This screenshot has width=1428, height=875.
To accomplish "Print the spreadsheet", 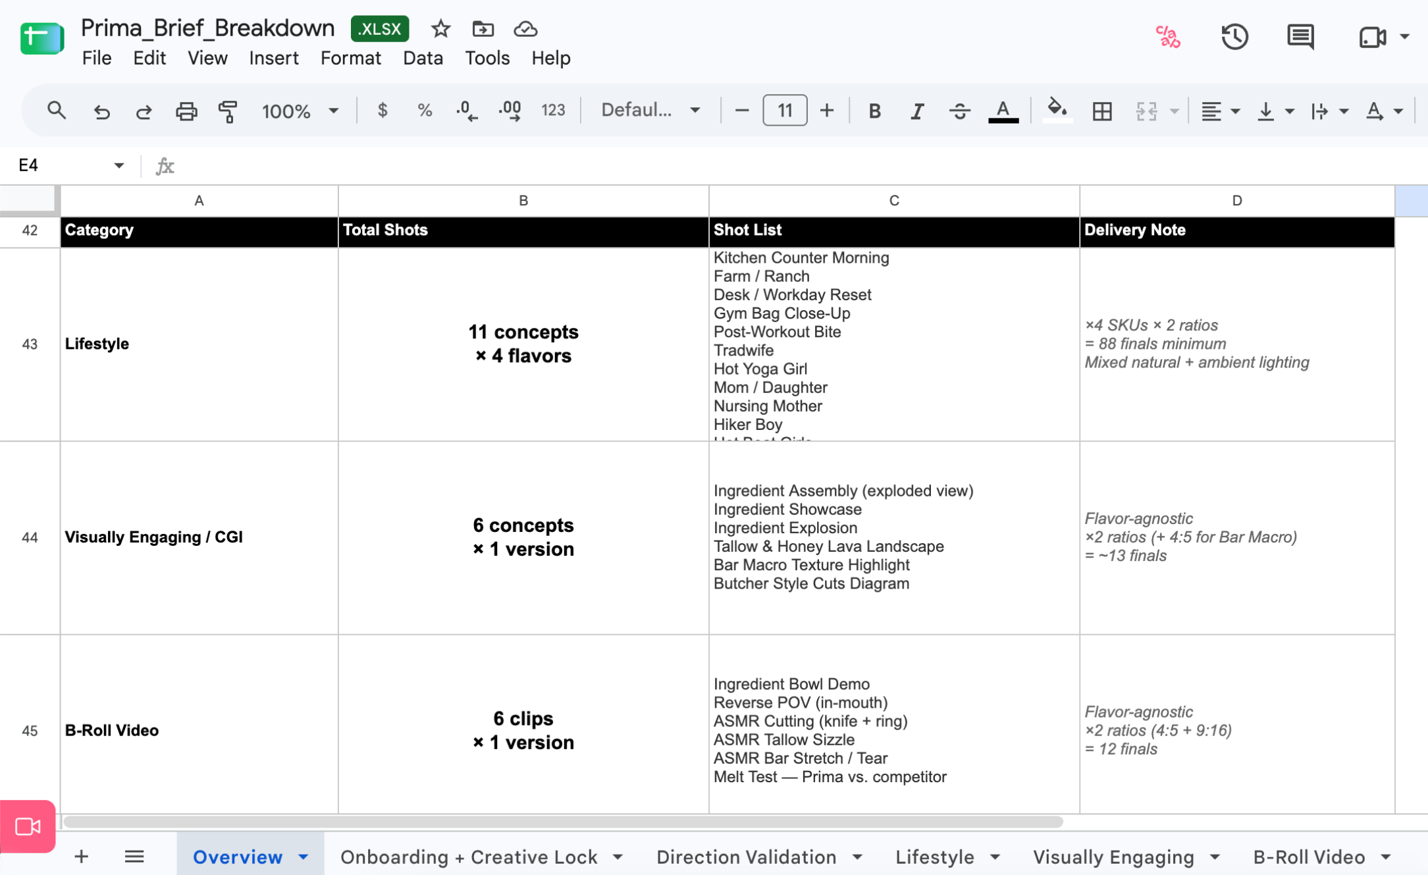I will click(x=186, y=111).
